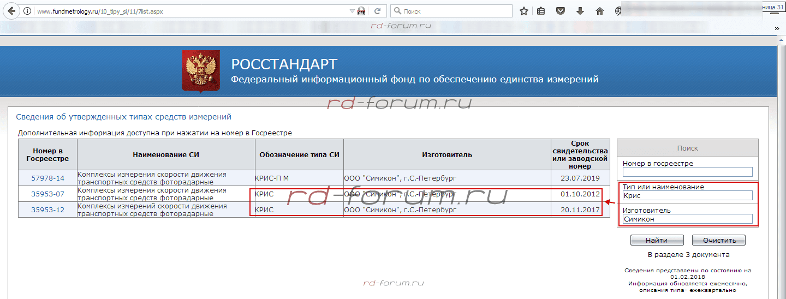Open registry entry 35953-07

click(47, 194)
